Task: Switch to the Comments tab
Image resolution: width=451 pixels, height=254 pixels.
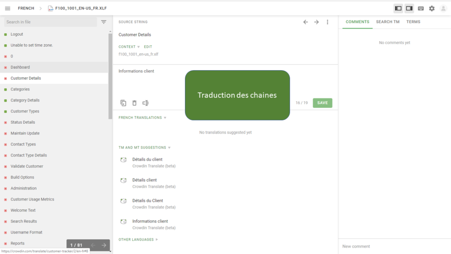Action: point(357,22)
